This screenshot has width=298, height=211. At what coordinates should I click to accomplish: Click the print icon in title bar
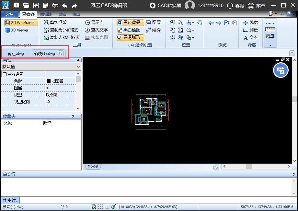(55, 6)
